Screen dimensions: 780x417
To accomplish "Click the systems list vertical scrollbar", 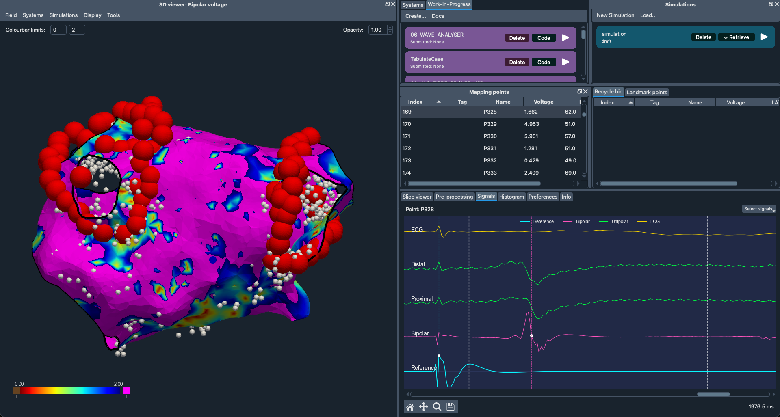I will (x=583, y=35).
